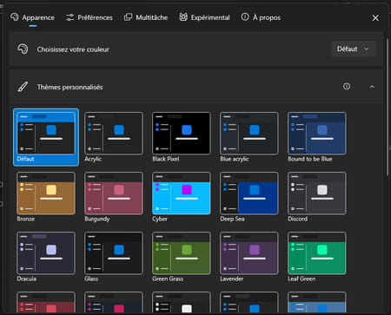Open the Multitâche tab
Screen dimensions: 391x315
146,17
